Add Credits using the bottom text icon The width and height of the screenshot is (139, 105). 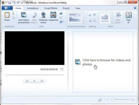point(61,22)
